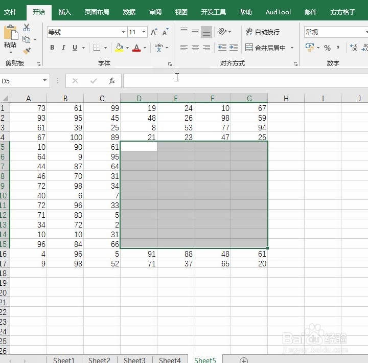Switch to 数据 Data tab

coord(129,12)
